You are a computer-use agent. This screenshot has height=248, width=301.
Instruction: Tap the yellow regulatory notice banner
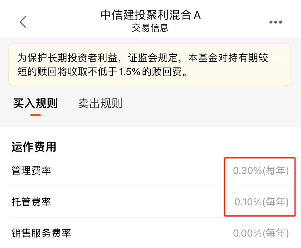pyautogui.click(x=151, y=64)
